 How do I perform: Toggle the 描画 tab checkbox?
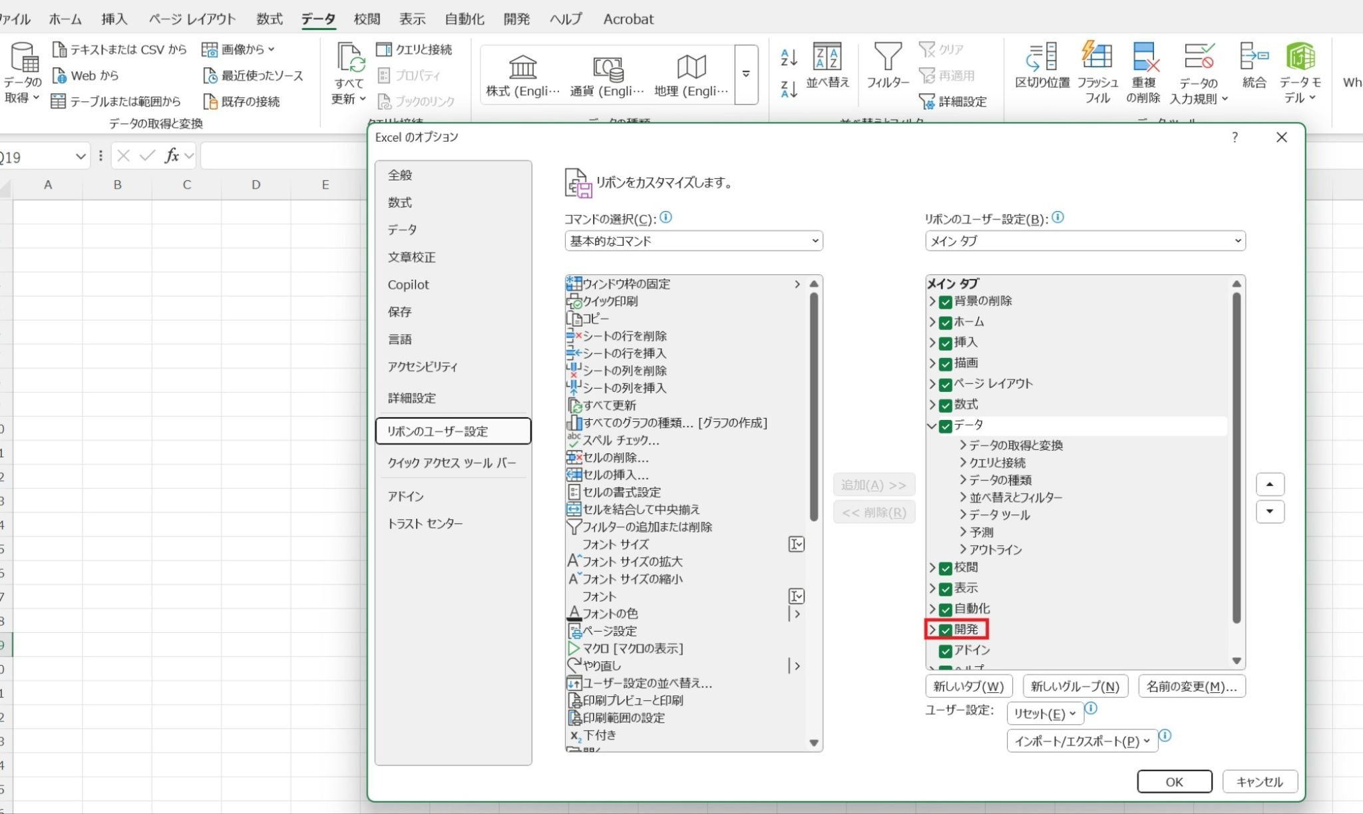[945, 364]
